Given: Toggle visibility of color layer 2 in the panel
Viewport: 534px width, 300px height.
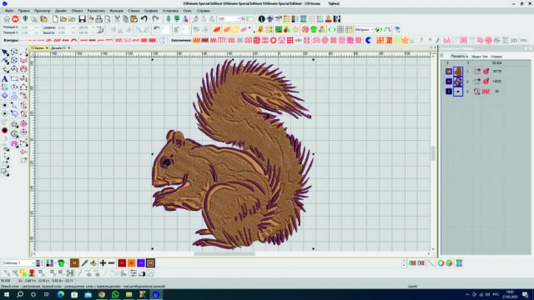Looking at the screenshot, I should (449, 82).
